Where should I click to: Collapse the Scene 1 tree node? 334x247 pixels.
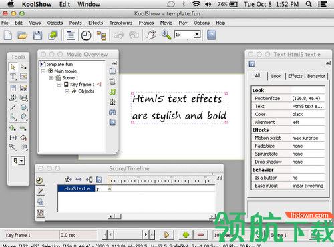click(x=51, y=78)
